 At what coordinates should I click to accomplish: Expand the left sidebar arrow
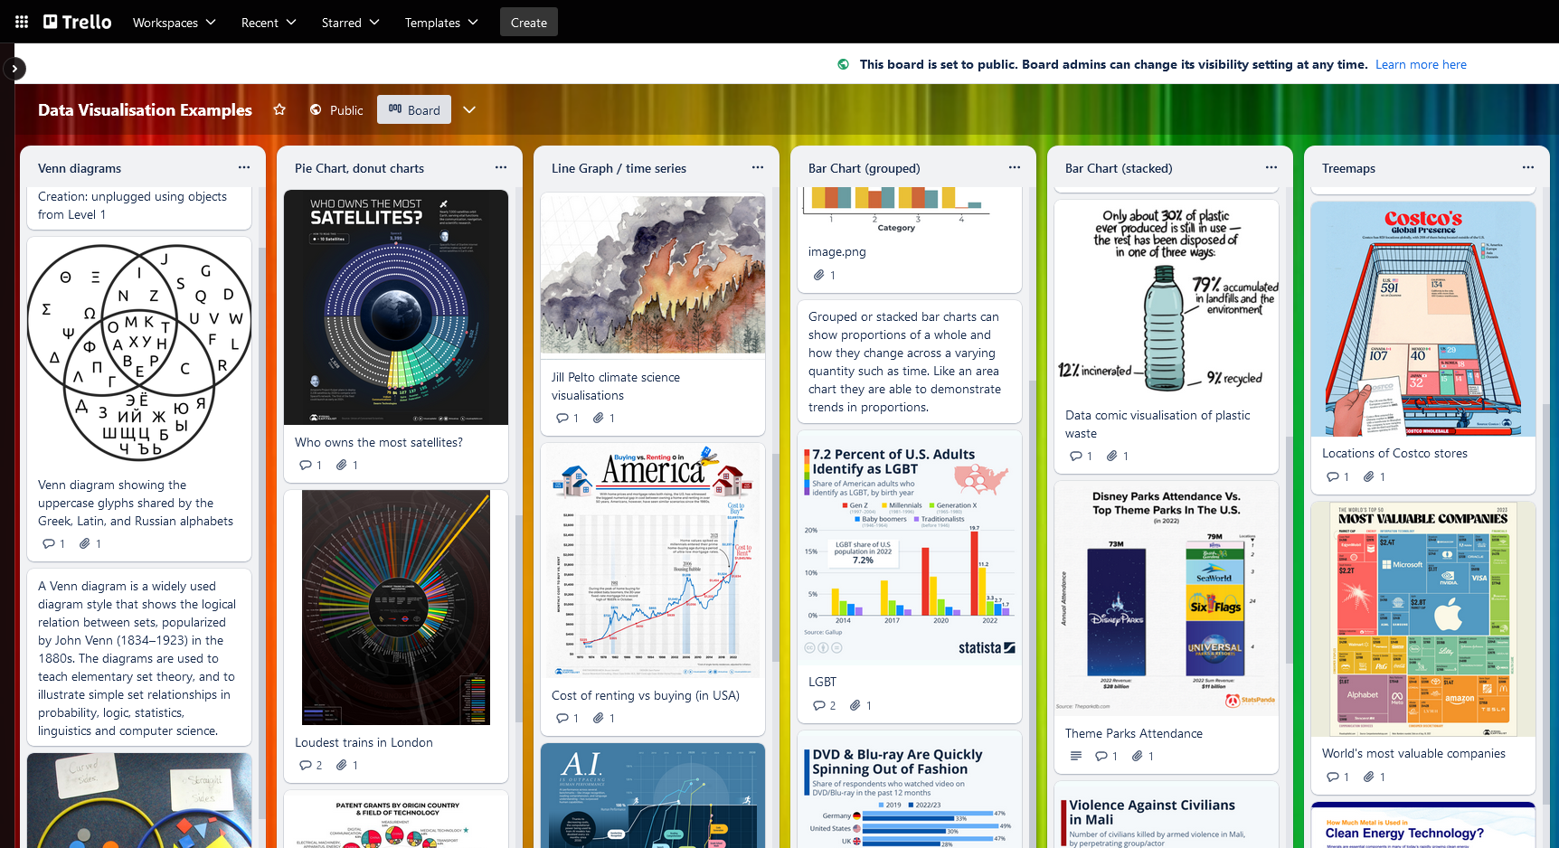[14, 69]
